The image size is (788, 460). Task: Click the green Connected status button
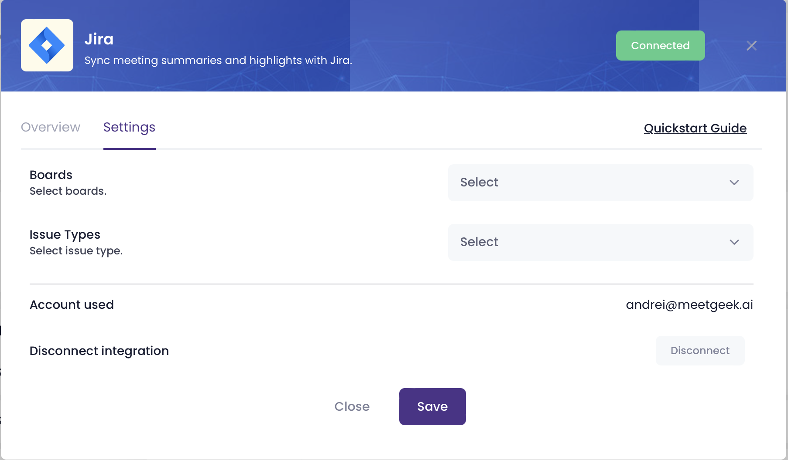point(660,46)
